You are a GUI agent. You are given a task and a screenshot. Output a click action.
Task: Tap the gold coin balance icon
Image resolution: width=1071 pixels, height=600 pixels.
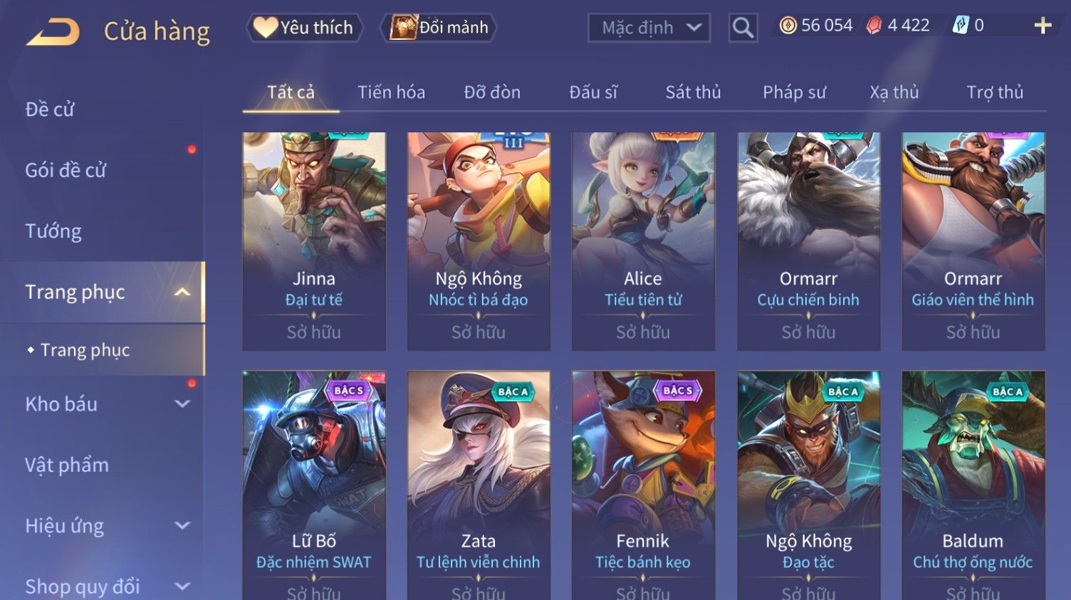[788, 26]
